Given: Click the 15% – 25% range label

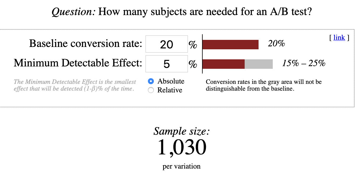Looking at the screenshot, I should (x=304, y=63).
